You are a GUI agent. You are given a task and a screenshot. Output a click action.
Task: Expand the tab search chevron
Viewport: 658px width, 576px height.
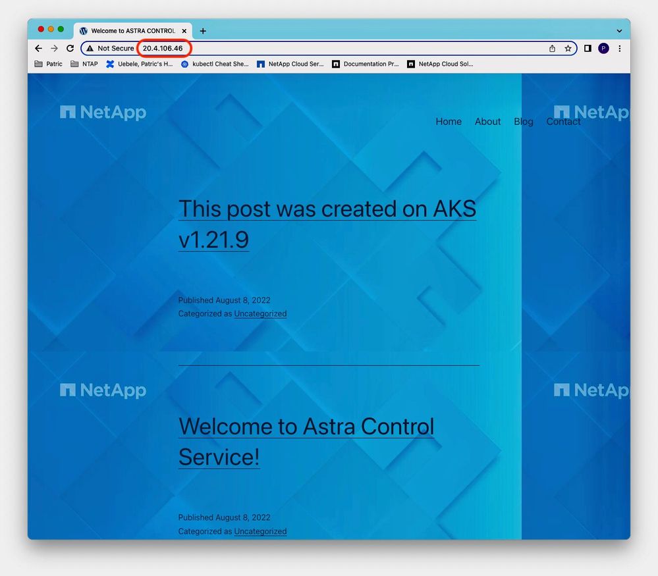click(619, 31)
